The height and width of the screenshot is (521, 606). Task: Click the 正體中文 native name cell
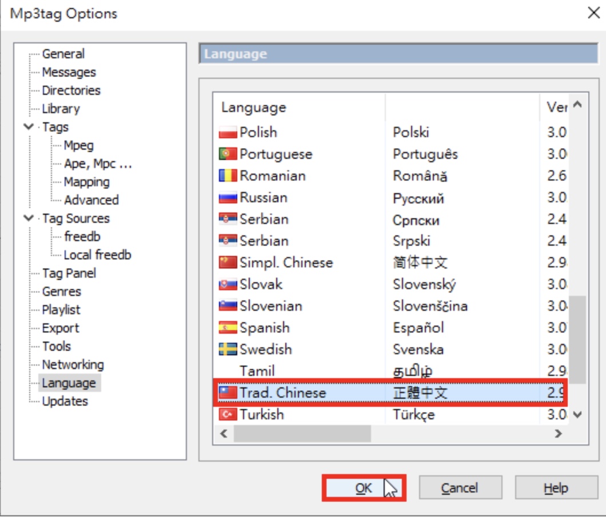pos(420,393)
